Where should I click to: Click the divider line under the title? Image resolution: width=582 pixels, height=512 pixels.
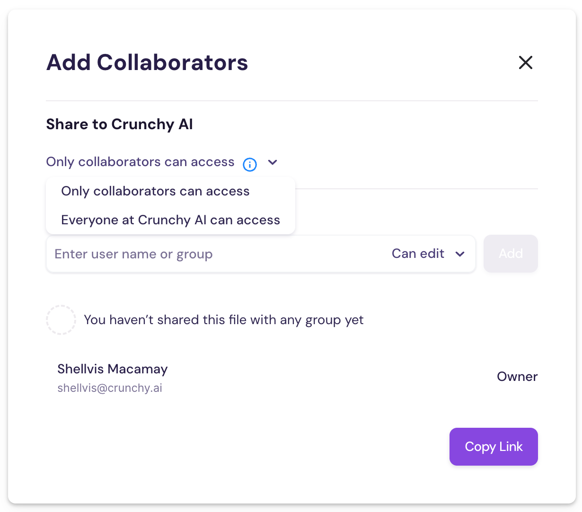pyautogui.click(x=291, y=101)
